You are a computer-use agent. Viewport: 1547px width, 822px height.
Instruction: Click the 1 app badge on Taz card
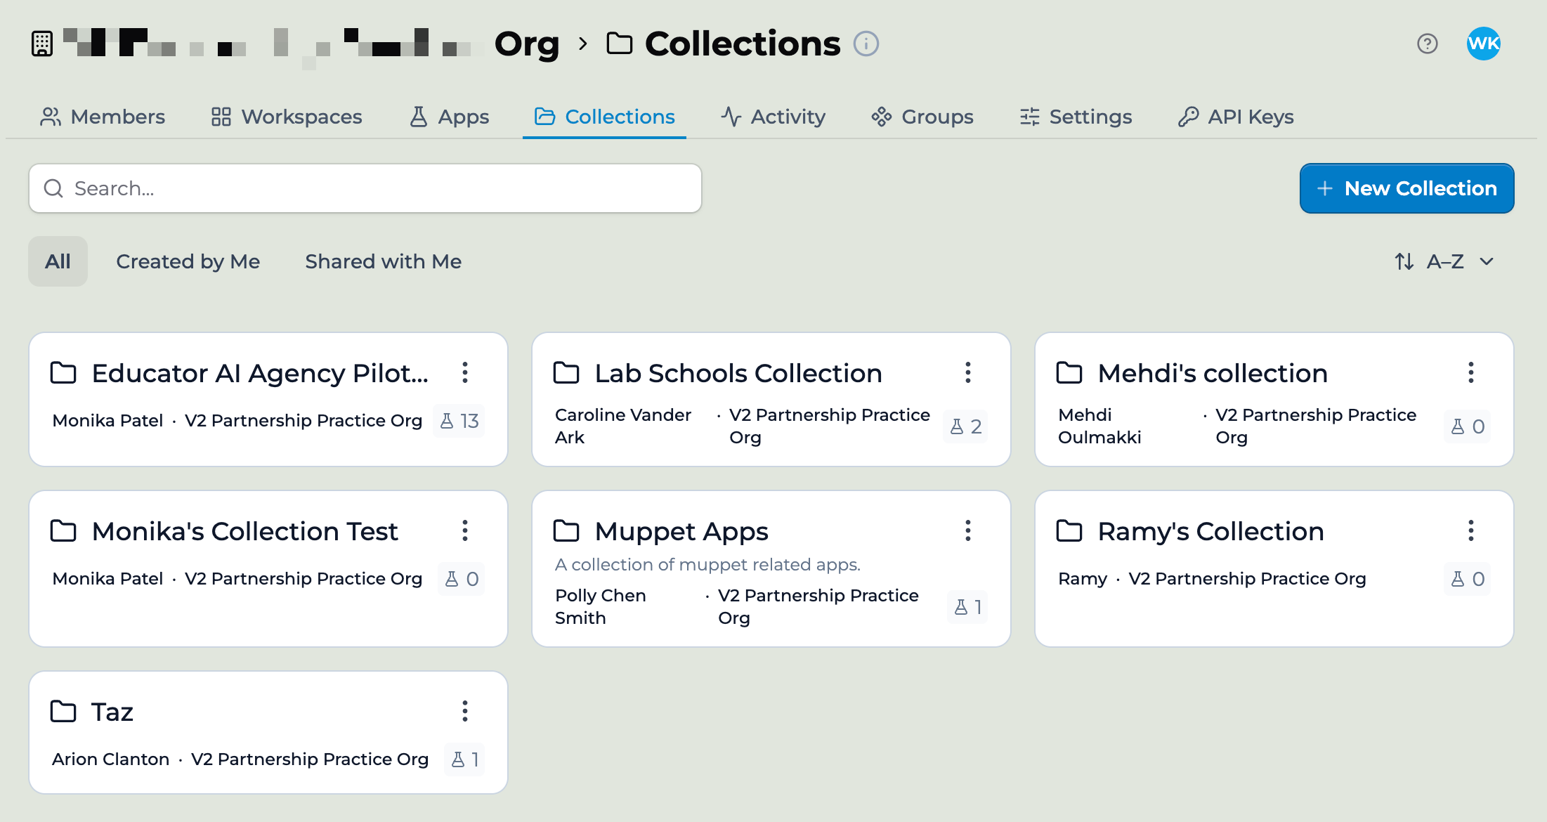(464, 759)
